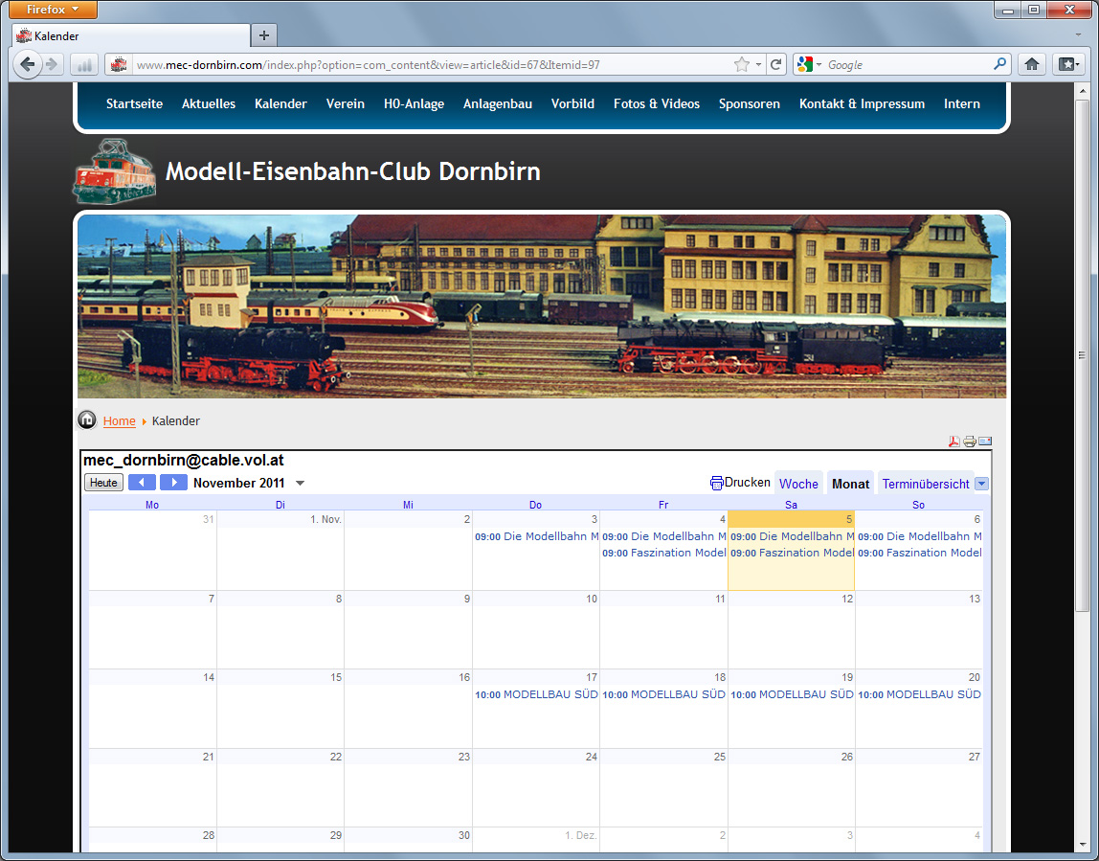This screenshot has width=1099, height=861.
Task: Click the scrollbar down arrow
Action: [1082, 846]
